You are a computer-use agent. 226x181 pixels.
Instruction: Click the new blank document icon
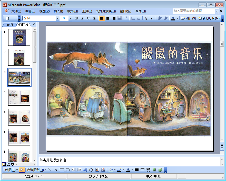[7, 18]
